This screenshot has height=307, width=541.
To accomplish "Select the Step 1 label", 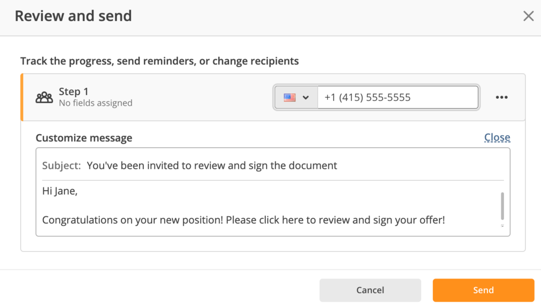I will 73,91.
